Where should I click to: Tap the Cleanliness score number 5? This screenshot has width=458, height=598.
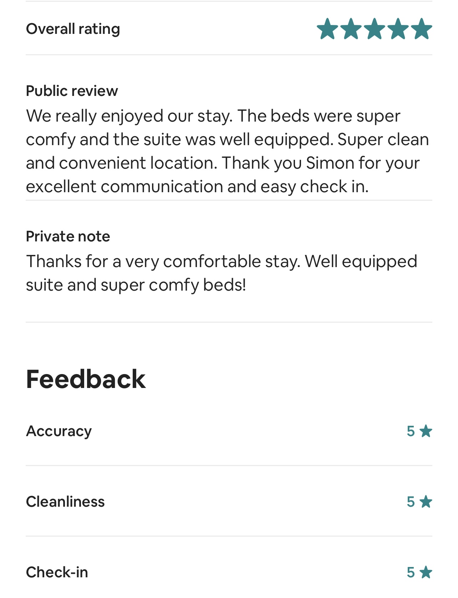(x=411, y=502)
